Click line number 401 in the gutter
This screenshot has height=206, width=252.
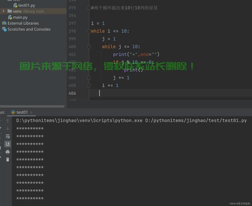(x=72, y=54)
